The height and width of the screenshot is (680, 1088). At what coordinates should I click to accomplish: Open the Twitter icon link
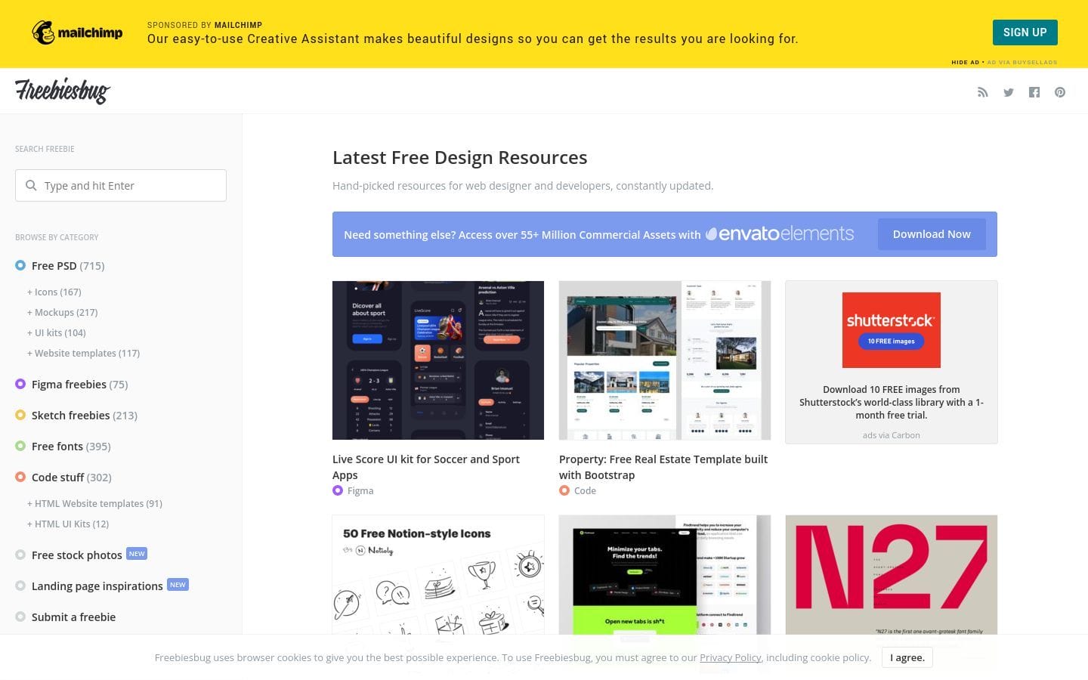1008,92
